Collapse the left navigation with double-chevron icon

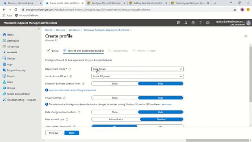coord(39,29)
